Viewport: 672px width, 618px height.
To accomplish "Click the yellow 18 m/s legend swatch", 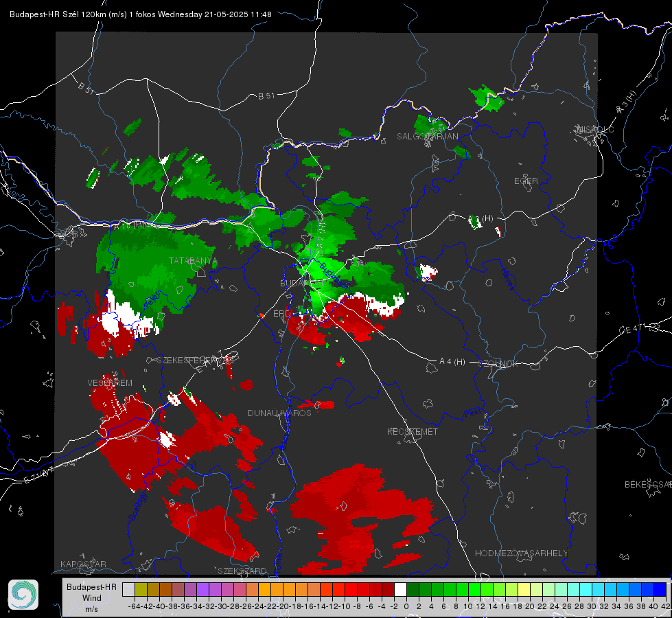I will [524, 589].
